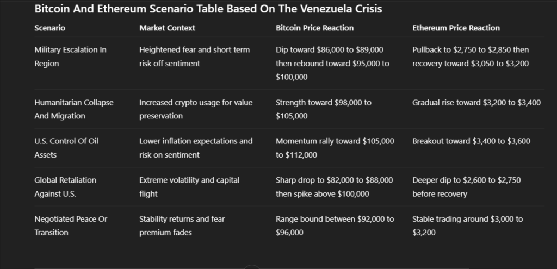Select the U.S. Control Of Oil Assets scenario
557x269 pixels.
tap(66, 148)
